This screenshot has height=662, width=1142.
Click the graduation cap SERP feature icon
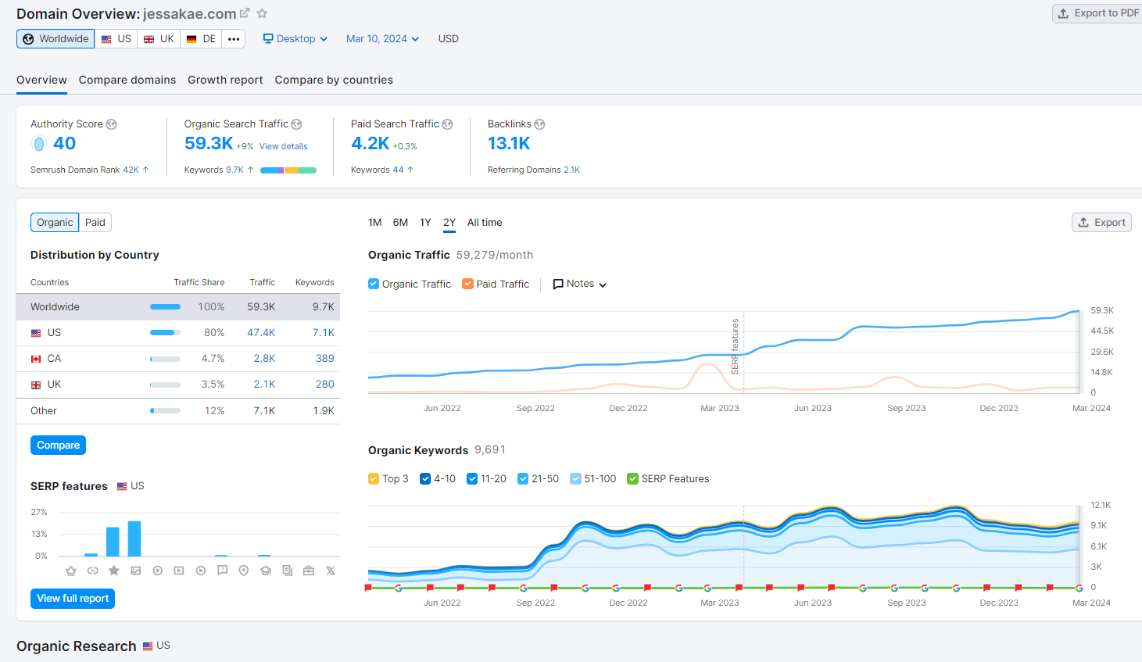[x=266, y=571]
